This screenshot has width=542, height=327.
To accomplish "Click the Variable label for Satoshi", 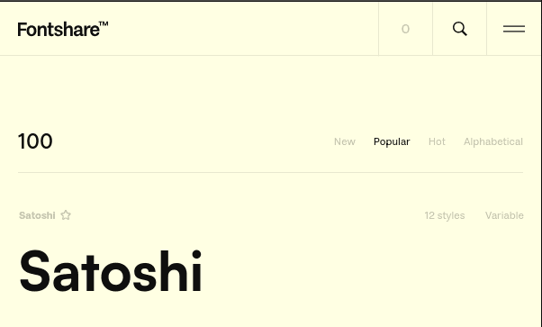I will click(x=504, y=215).
